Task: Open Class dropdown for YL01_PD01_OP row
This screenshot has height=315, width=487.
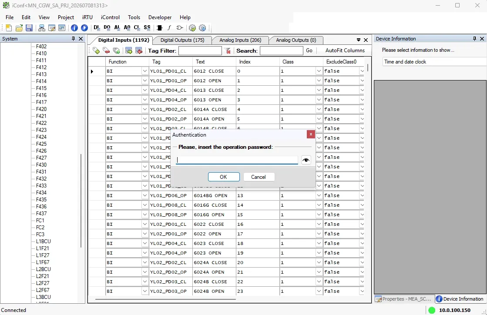Action: tap(319, 80)
